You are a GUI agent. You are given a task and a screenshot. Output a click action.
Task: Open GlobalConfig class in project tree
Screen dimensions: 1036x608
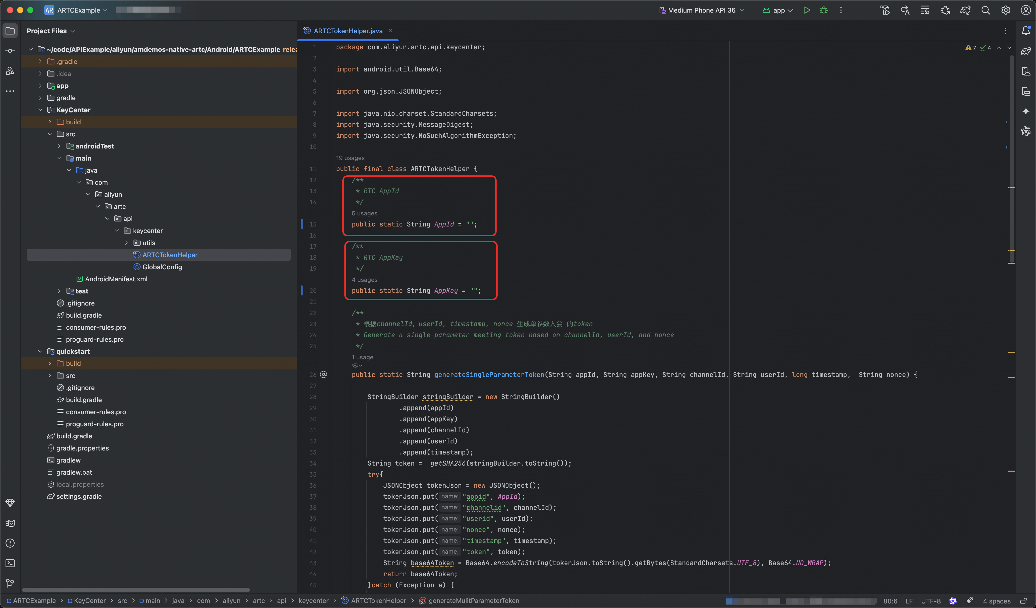pyautogui.click(x=162, y=267)
